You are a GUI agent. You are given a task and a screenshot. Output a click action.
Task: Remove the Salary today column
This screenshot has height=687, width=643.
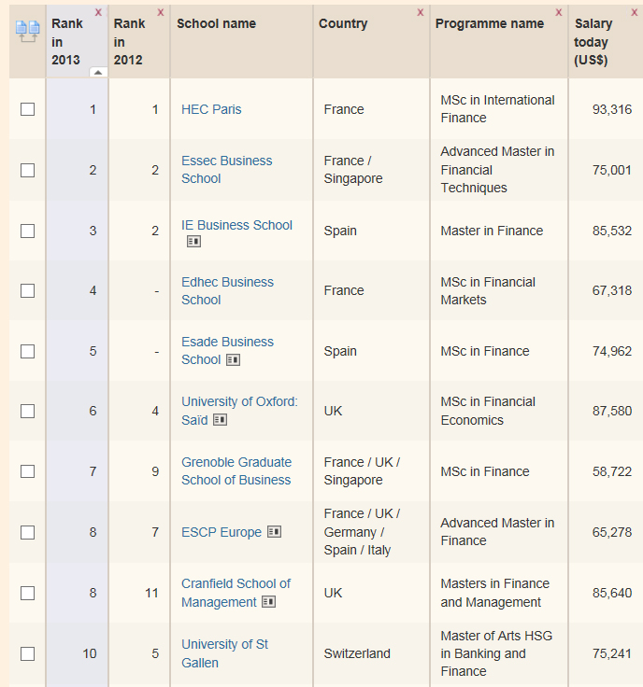634,13
